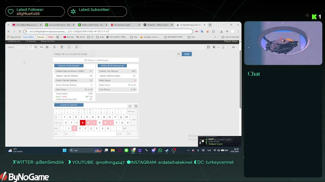Viewport: 325px width, 182px height.
Task: Open Discord from the taskbar
Action: click(x=153, y=150)
